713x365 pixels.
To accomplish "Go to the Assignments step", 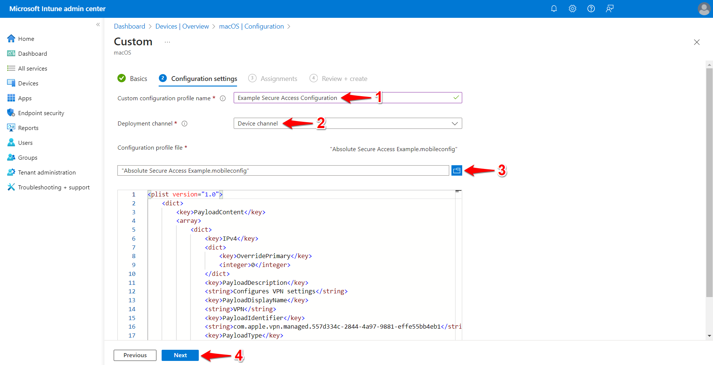I will 273,78.
